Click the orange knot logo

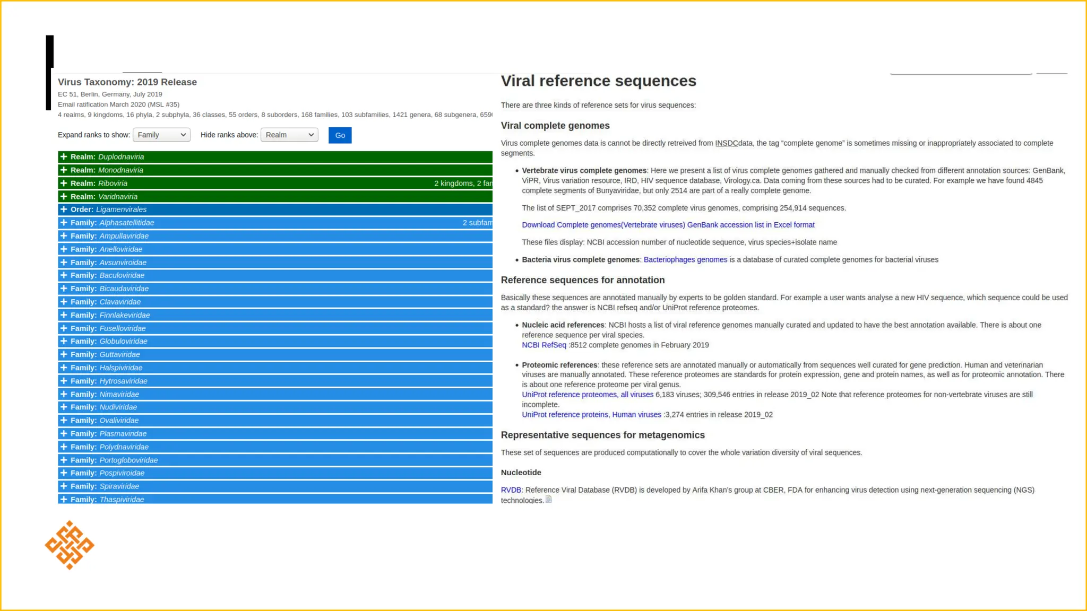pyautogui.click(x=70, y=545)
